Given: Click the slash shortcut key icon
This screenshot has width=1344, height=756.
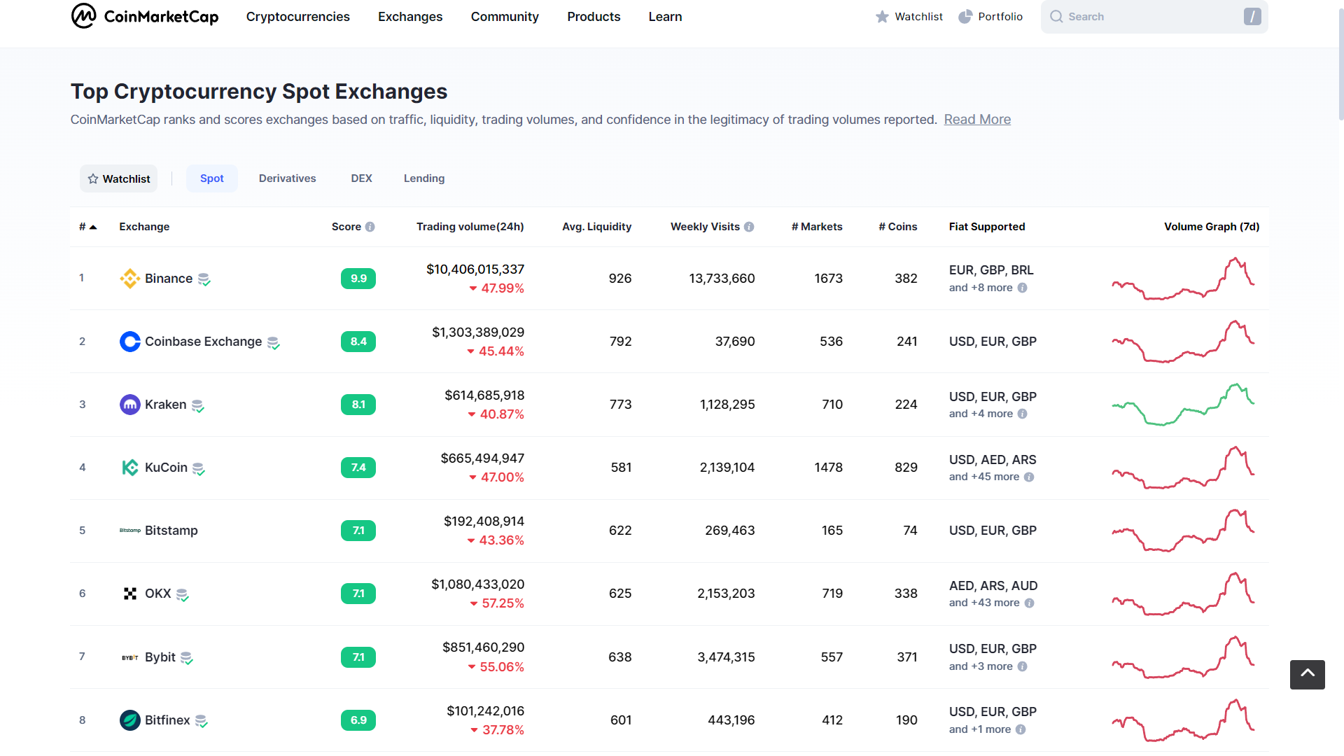Looking at the screenshot, I should [x=1252, y=16].
